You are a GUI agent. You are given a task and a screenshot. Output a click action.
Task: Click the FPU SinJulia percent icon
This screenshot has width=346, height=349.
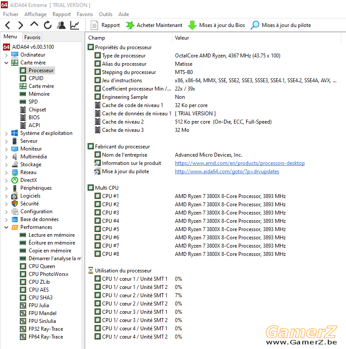[23, 321]
